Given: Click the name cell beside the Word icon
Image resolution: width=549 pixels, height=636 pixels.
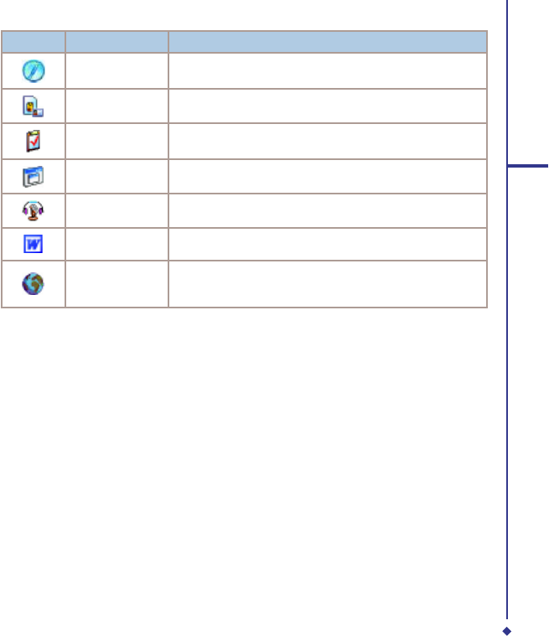Looking at the screenshot, I should pos(117,244).
